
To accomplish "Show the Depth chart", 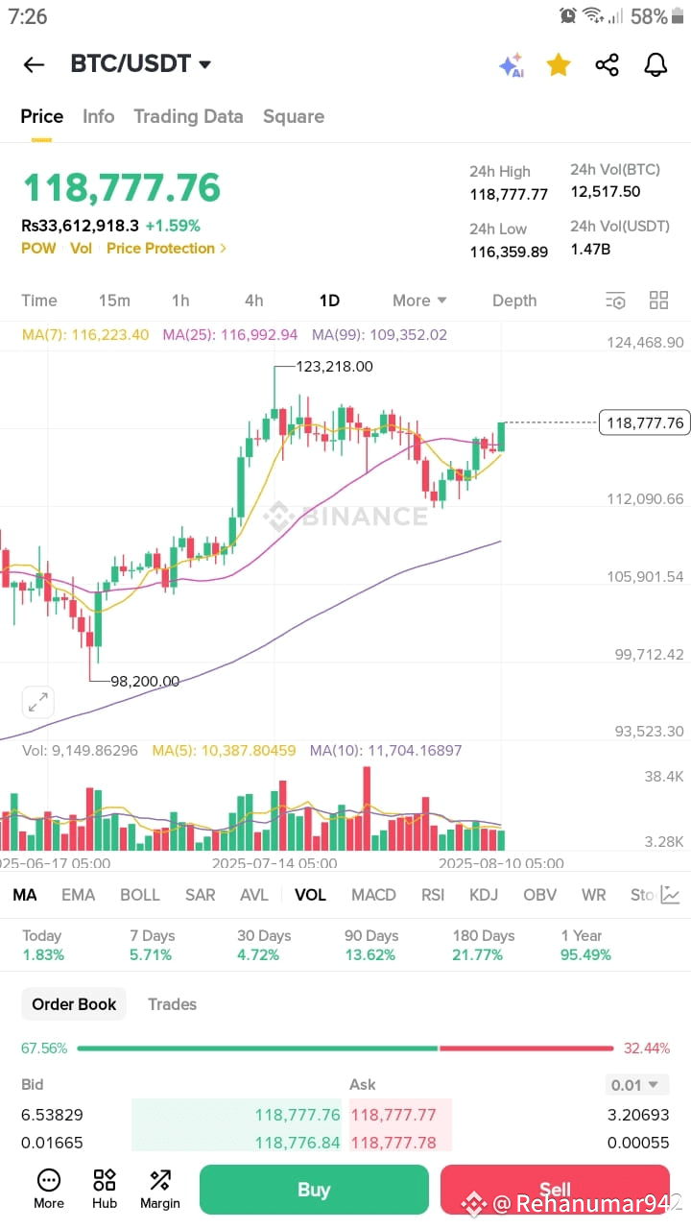I will pyautogui.click(x=514, y=301).
